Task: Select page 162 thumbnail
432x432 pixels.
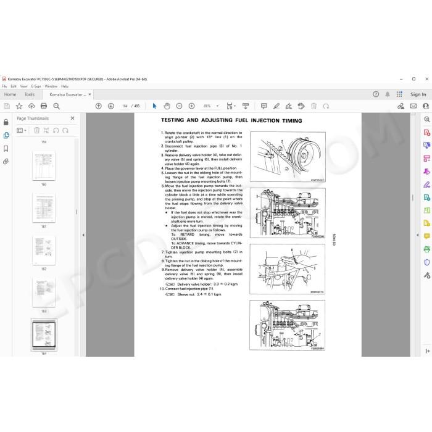Action: [44, 250]
